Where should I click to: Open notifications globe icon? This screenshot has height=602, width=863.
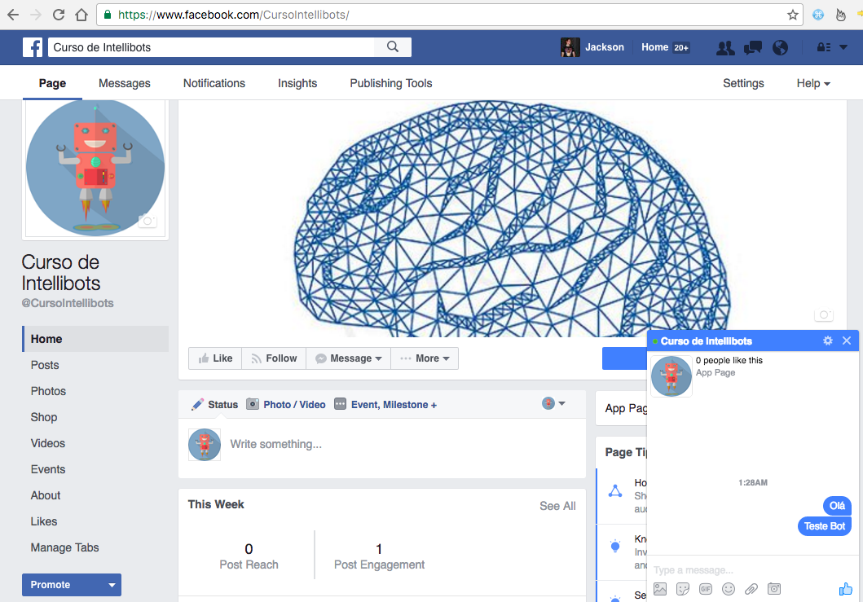click(780, 47)
